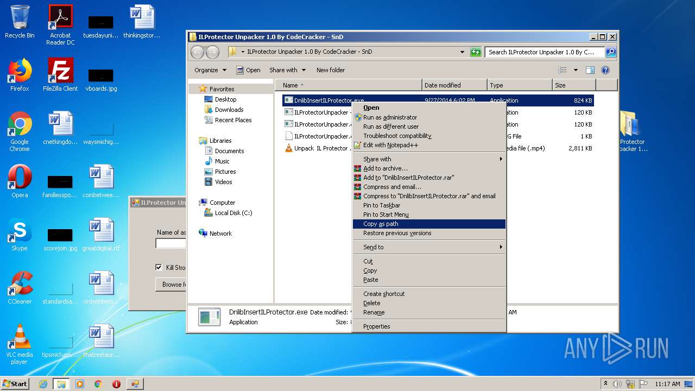Open Google Chrome desktop shortcut

pyautogui.click(x=20, y=131)
